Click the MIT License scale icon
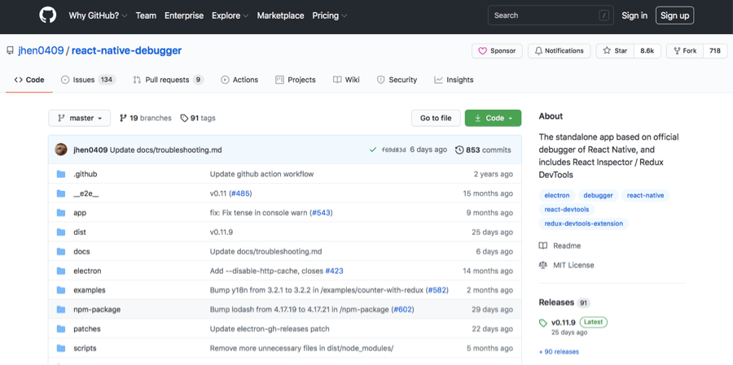733x365 pixels. 542,265
